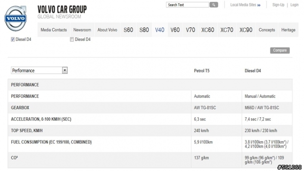Click the Diesel D4 3,8 l/100km fuel value
Viewport: 304px width, 171px height.
point(266,144)
